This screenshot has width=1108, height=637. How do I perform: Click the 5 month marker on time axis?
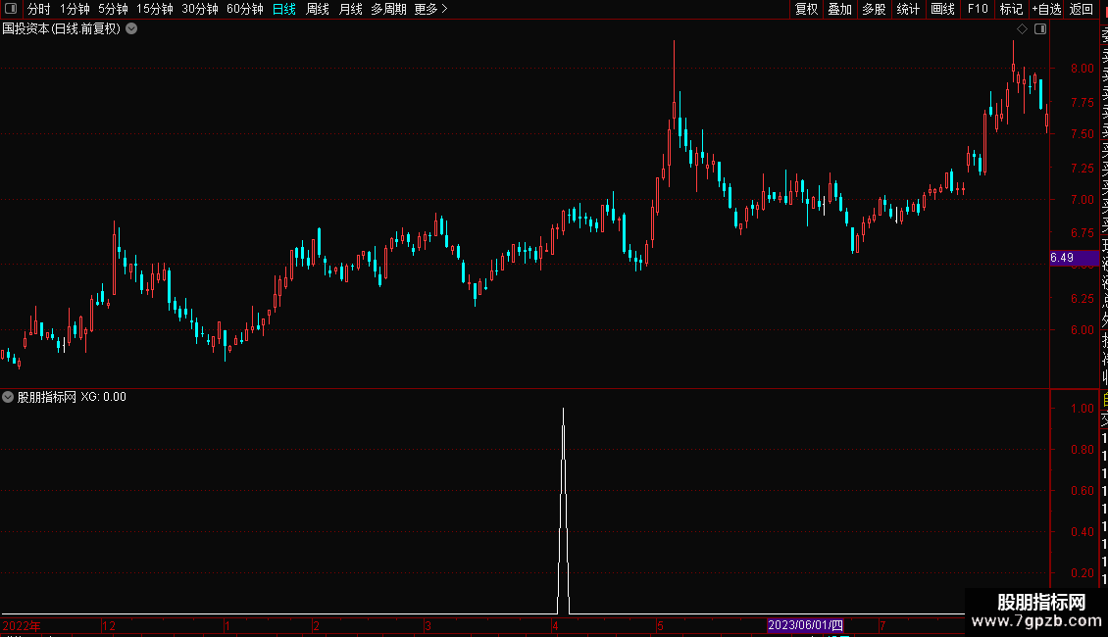(x=660, y=625)
